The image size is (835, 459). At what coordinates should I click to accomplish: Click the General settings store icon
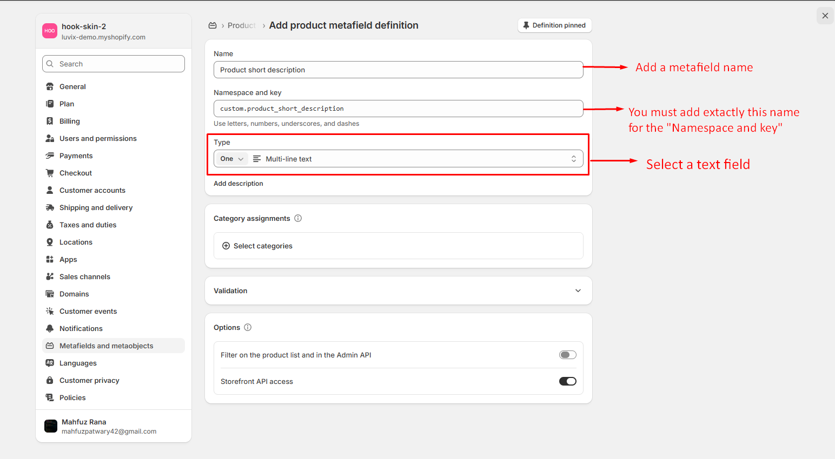click(x=50, y=86)
